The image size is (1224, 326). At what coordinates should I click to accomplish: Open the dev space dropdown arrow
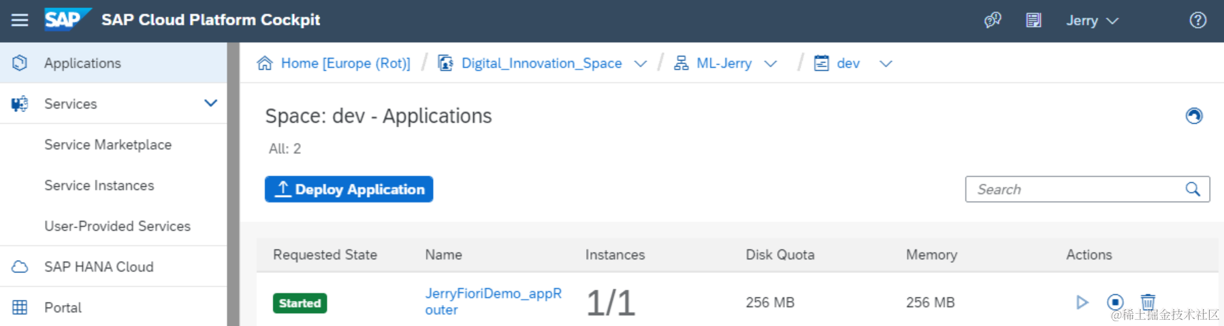pos(886,64)
